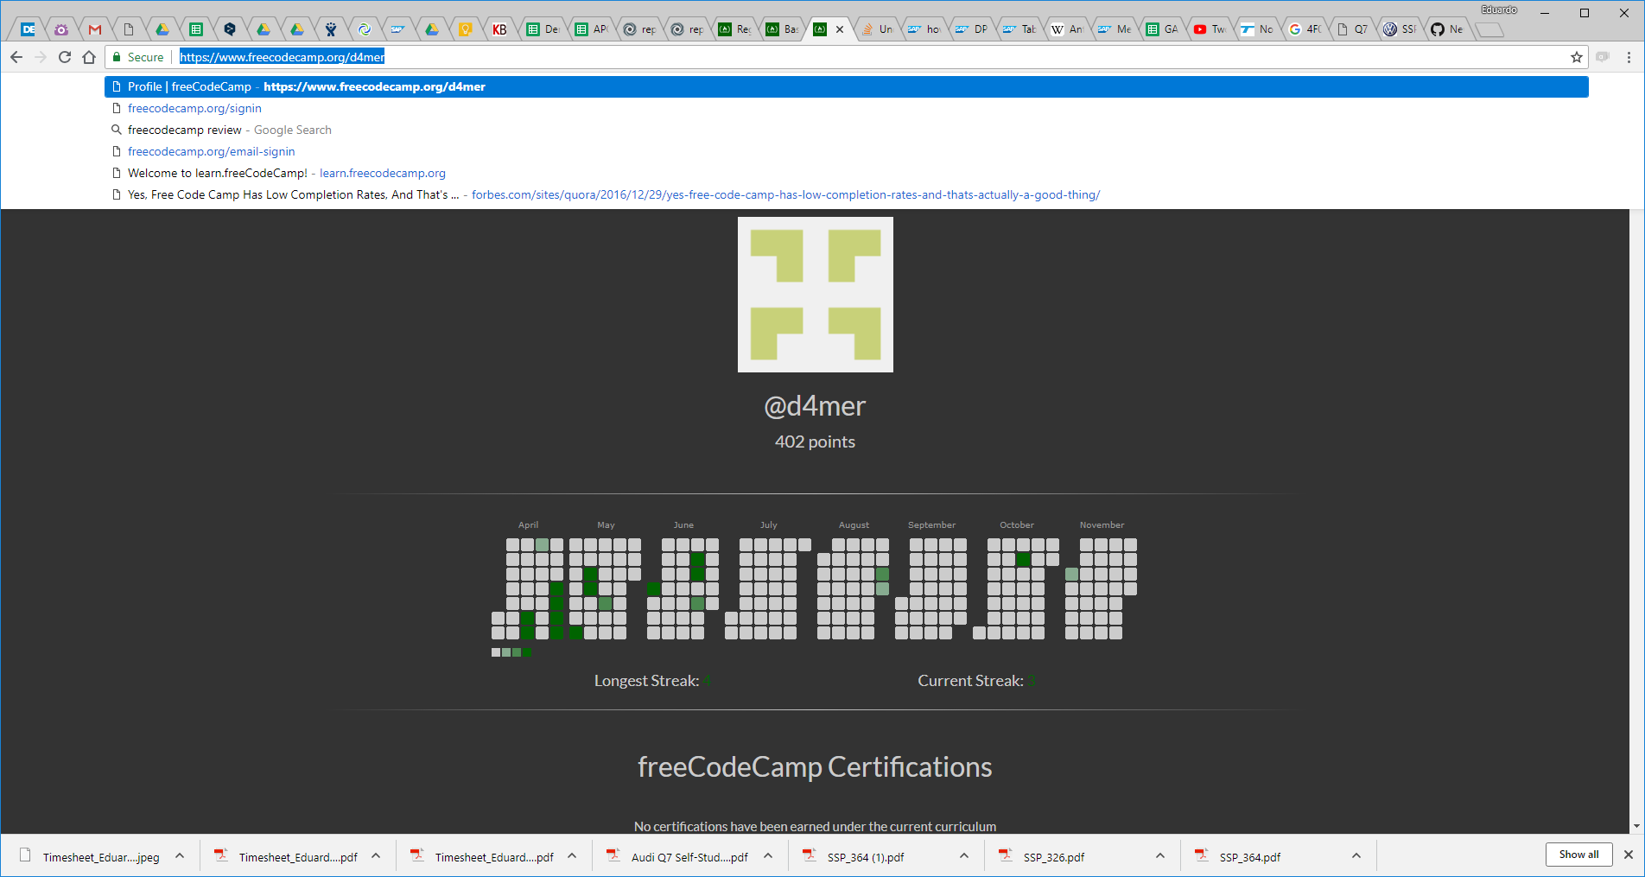Viewport: 1645px width, 877px height.
Task: Select the Forbes low completion rates suggestion
Action: [x=846, y=194]
